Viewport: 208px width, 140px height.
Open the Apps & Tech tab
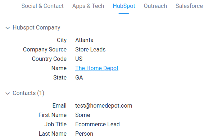88,6
